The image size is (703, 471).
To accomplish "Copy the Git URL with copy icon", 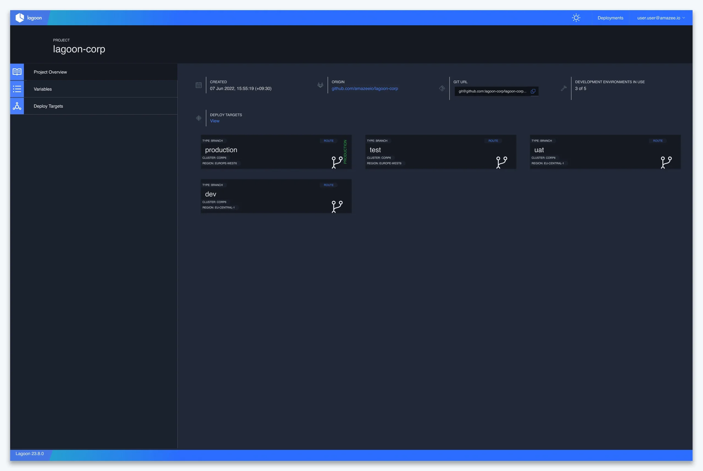I will pos(533,91).
